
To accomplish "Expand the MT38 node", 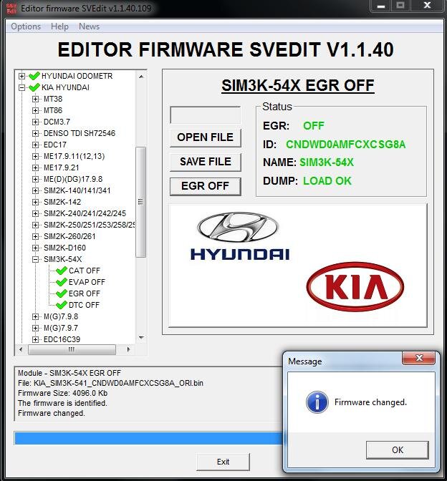I will point(35,99).
